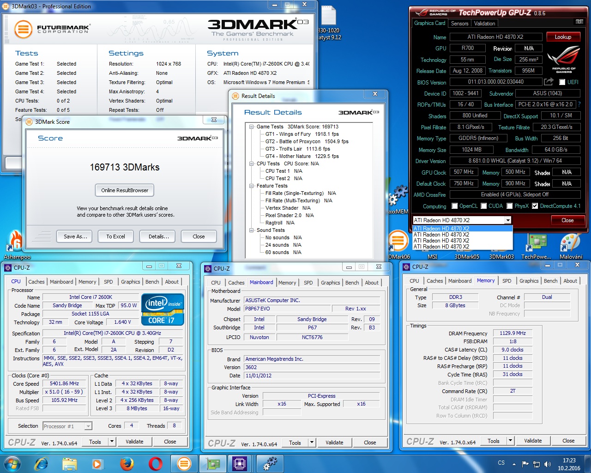Collapse GPU-Z graphics card selector dropdown arrow
Screen dimensions: 591x473
click(508, 220)
